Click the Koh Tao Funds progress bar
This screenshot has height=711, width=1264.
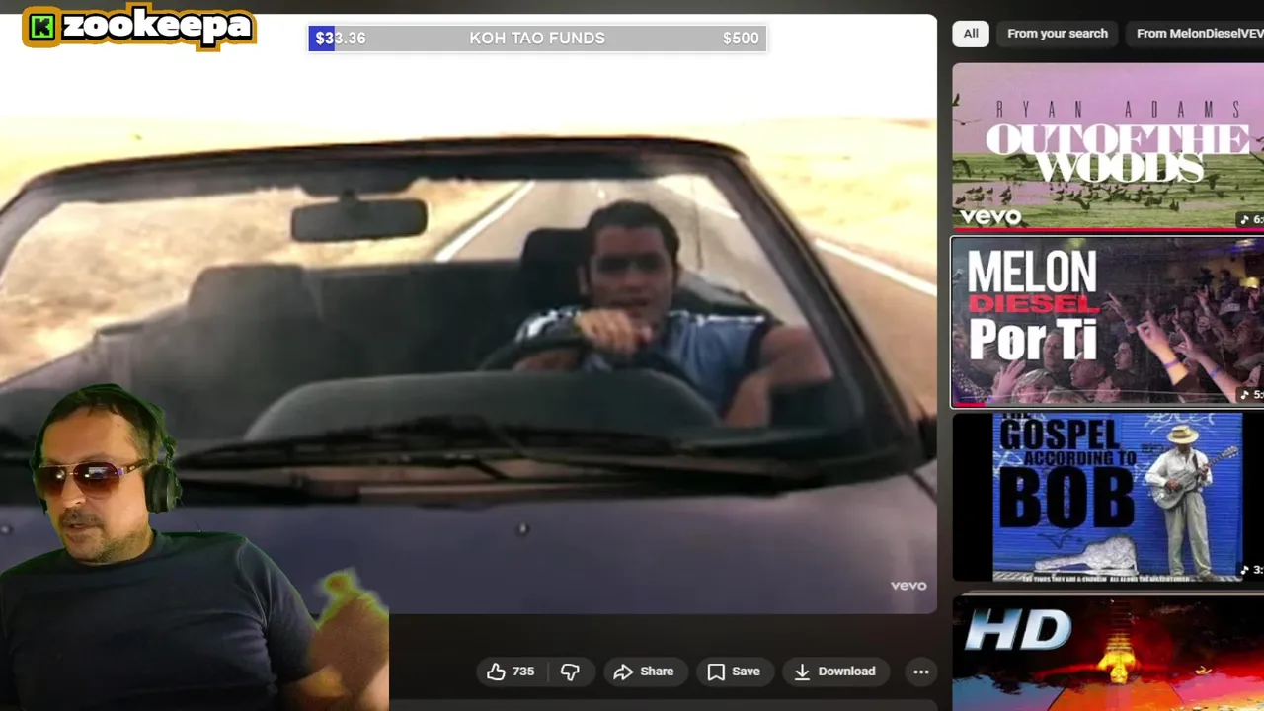coord(537,39)
